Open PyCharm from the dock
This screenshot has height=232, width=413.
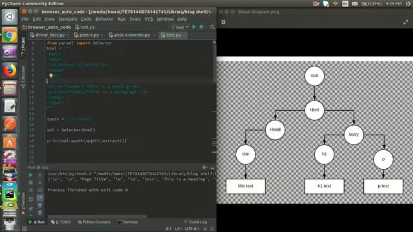(x=10, y=195)
